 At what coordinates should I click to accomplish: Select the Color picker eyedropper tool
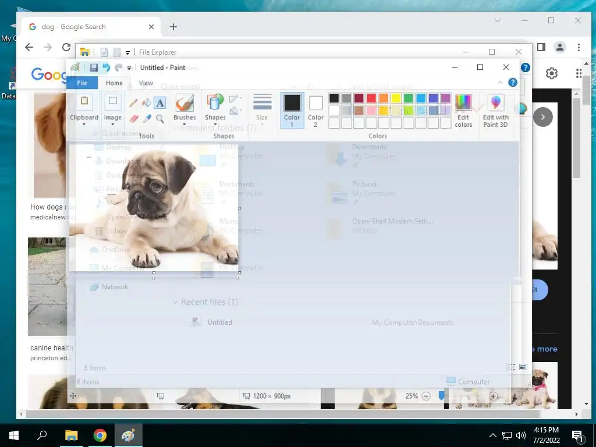point(147,119)
